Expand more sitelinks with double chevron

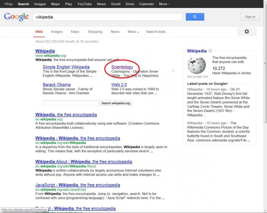pos(173,71)
